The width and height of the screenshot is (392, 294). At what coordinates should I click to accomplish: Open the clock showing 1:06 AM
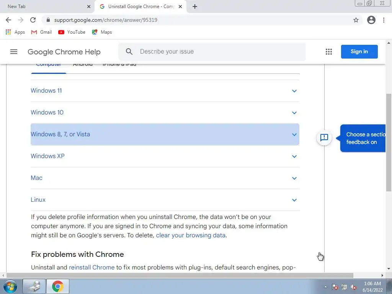(372, 287)
